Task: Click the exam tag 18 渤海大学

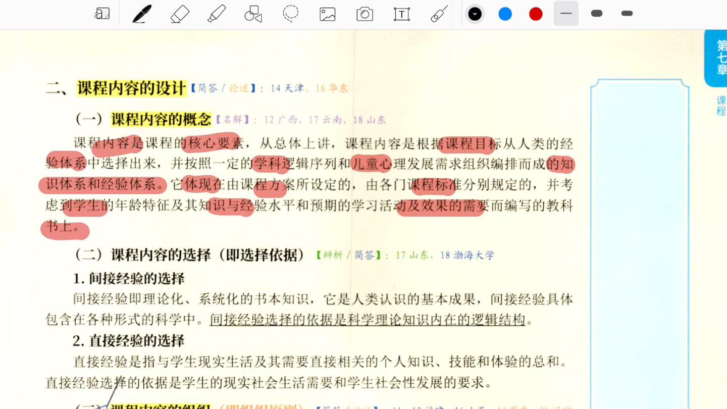Action: click(x=467, y=255)
